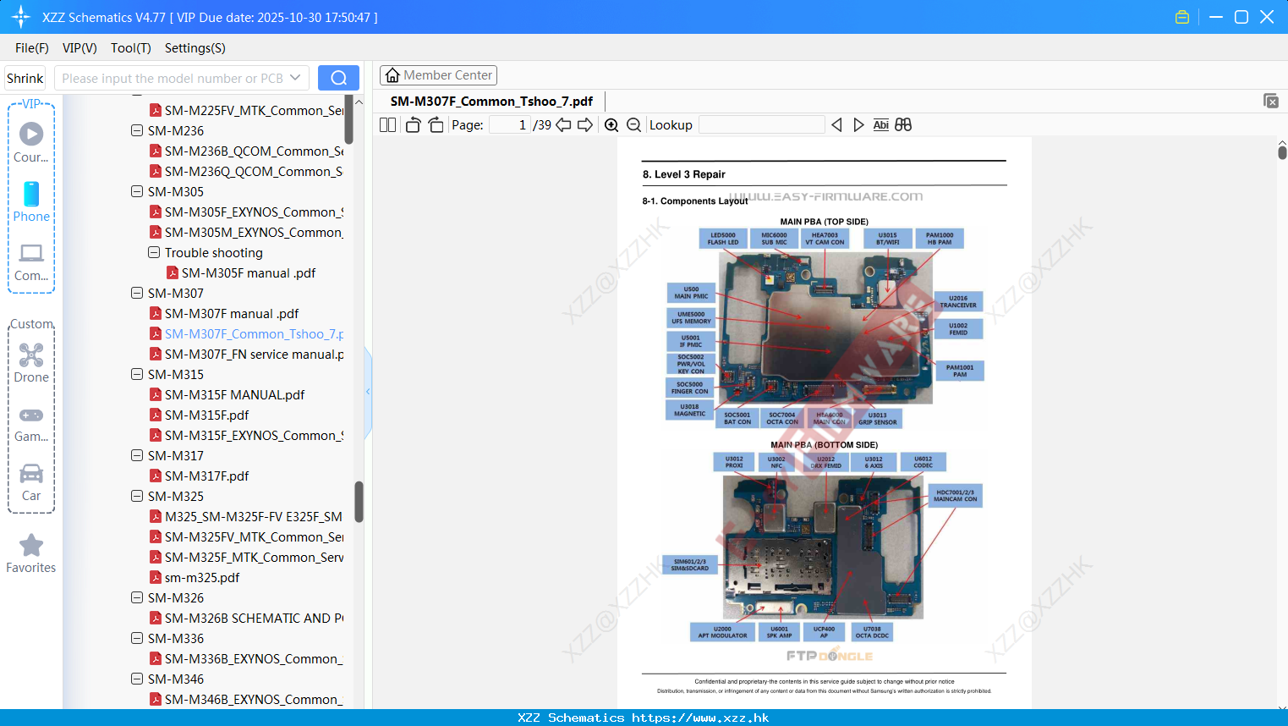Viewport: 1288px width, 726px height.
Task: Open SM-M307F manual .pdf
Action: tap(232, 314)
